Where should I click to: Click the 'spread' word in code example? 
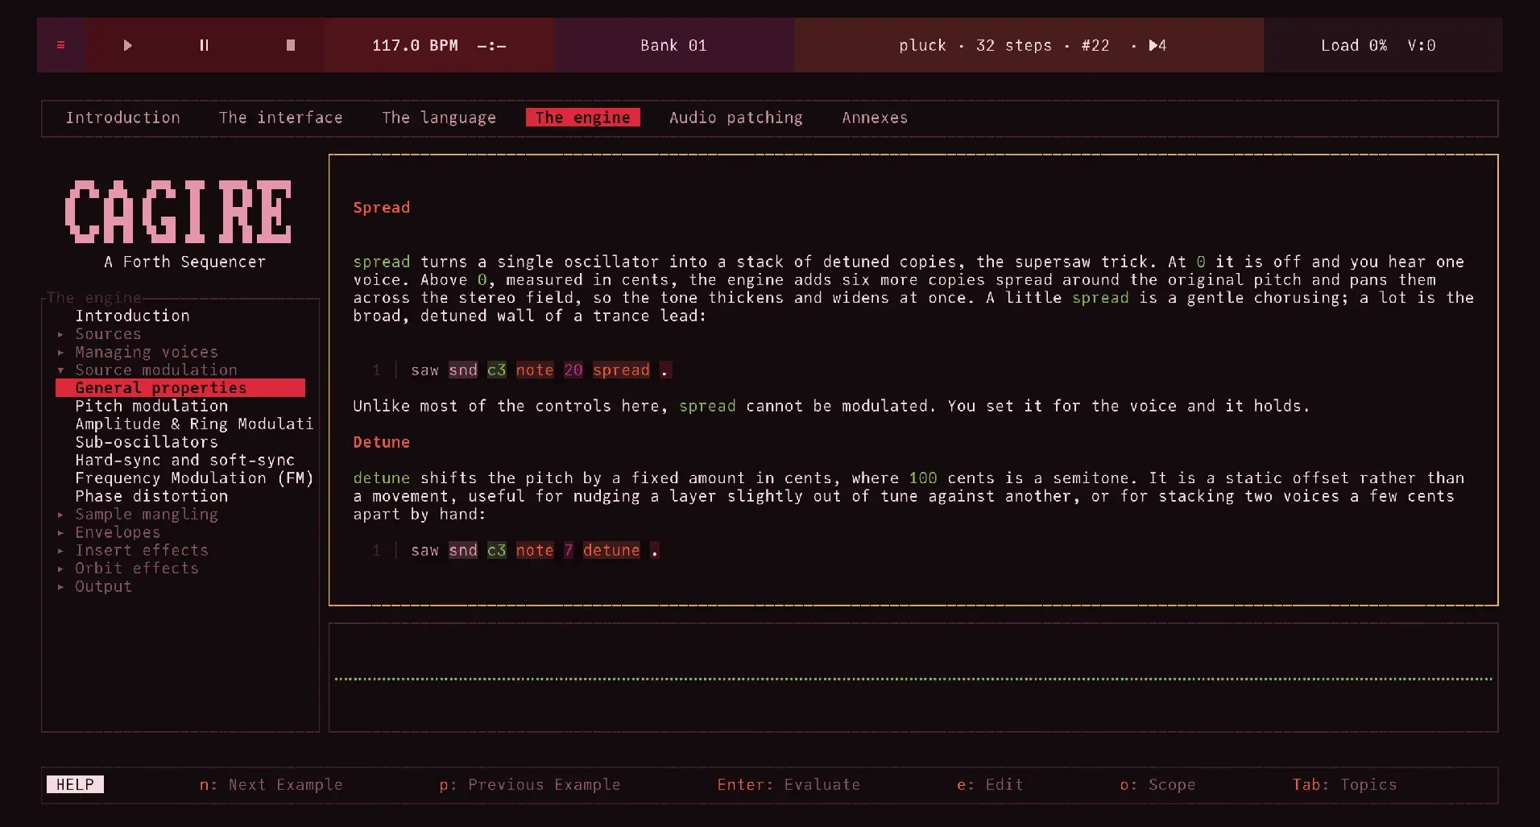click(x=621, y=370)
